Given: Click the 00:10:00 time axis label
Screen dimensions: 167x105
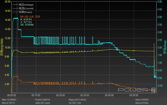Looking at the screenshot, I should coord(36,95).
